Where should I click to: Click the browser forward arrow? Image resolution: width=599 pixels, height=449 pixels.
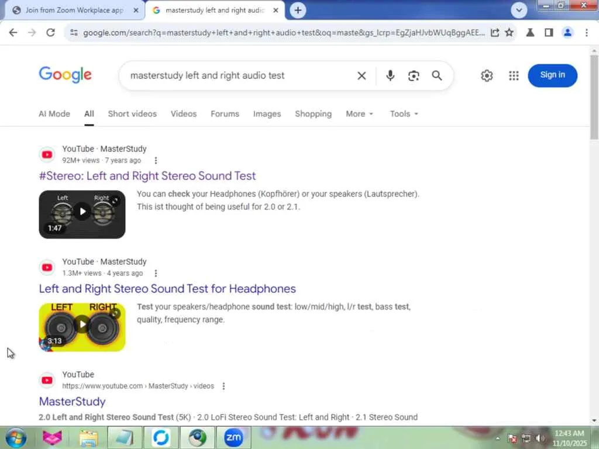pos(32,33)
